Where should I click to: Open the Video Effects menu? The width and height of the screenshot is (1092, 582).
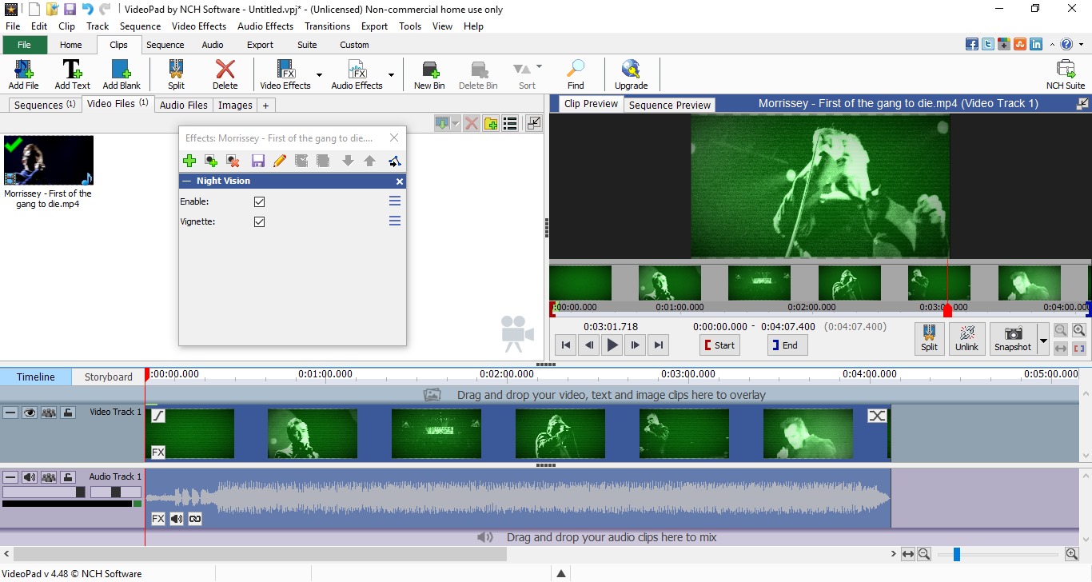tap(199, 26)
